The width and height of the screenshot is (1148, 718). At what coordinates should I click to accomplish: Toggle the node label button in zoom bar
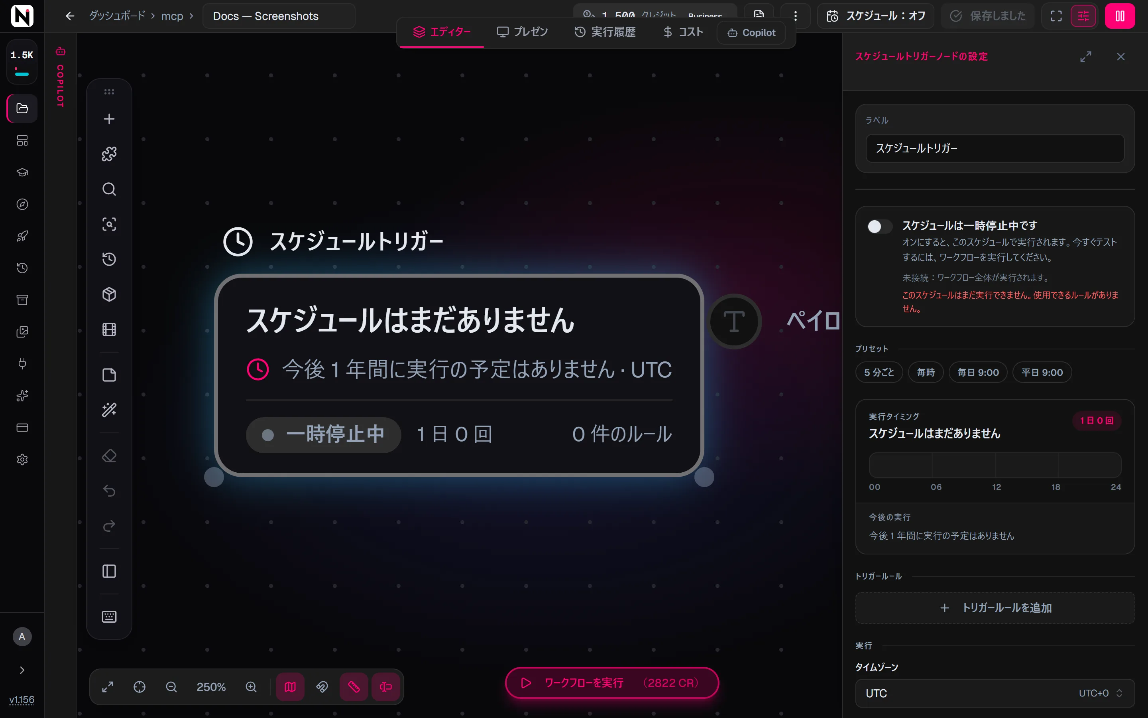pyautogui.click(x=386, y=686)
